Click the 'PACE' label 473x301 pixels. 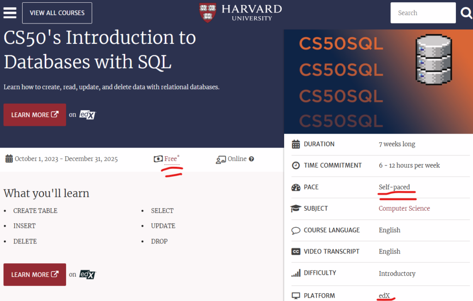[311, 187]
